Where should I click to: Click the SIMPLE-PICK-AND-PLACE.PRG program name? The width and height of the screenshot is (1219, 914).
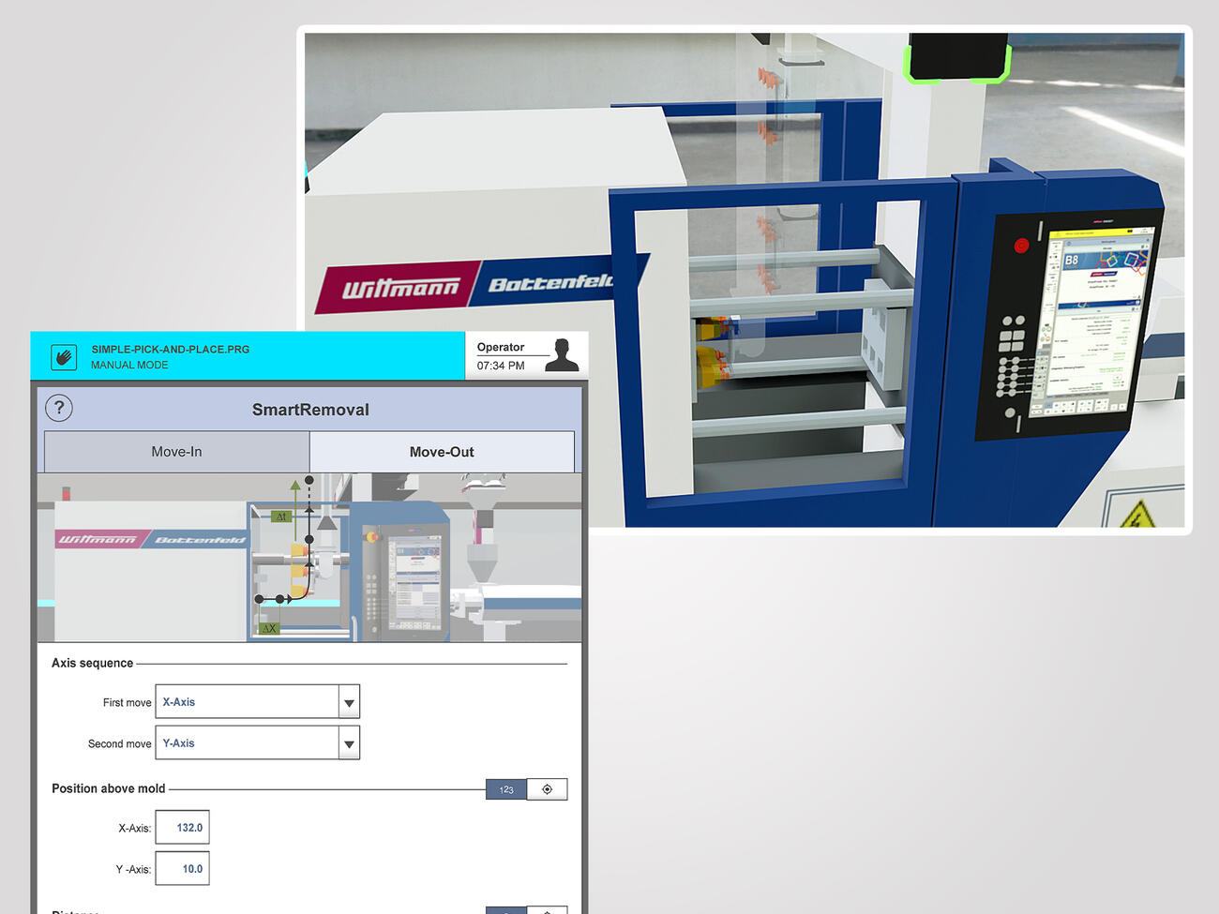(x=171, y=350)
